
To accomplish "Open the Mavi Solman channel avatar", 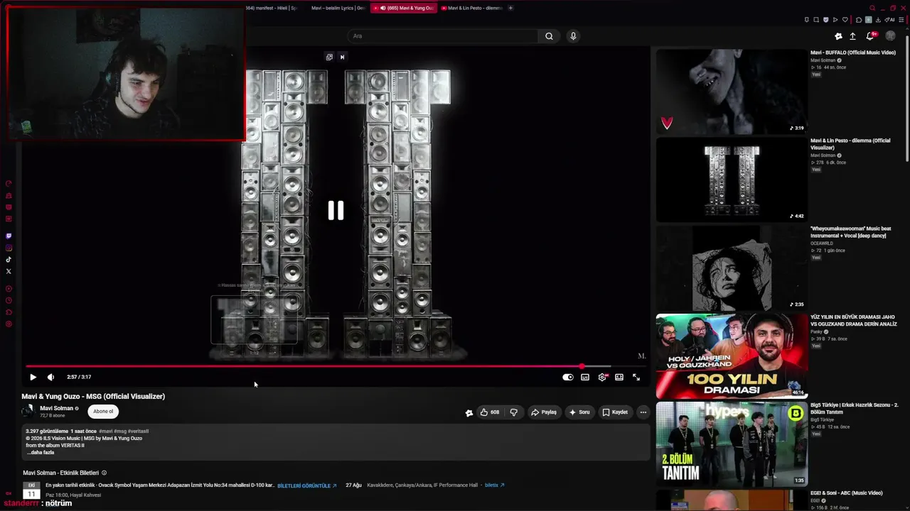I will tap(28, 411).
